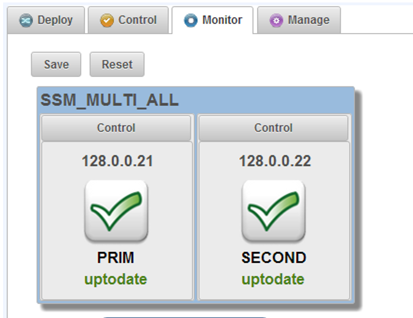Click the IP address 128.0.0.21
The width and height of the screenshot is (413, 318).
pyautogui.click(x=117, y=161)
